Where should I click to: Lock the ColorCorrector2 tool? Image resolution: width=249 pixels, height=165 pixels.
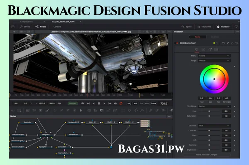(232, 43)
